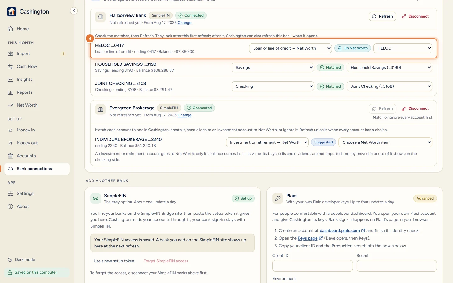Viewport: 453px width, 283px height.
Task: Click the Money in arrow icon
Action: pyautogui.click(x=10, y=130)
